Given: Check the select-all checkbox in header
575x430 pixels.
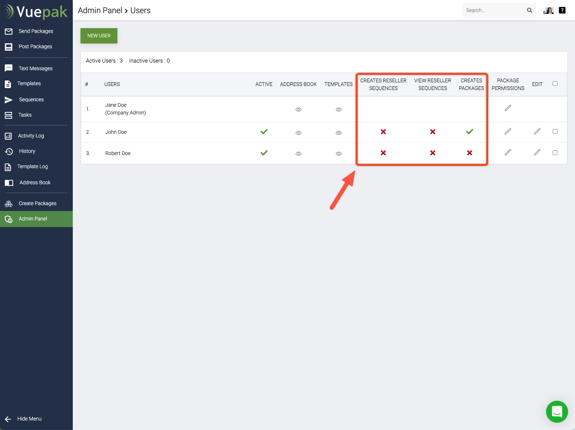Looking at the screenshot, I should pyautogui.click(x=555, y=84).
